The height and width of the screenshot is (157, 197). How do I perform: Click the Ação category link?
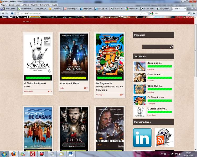[x=62, y=88]
